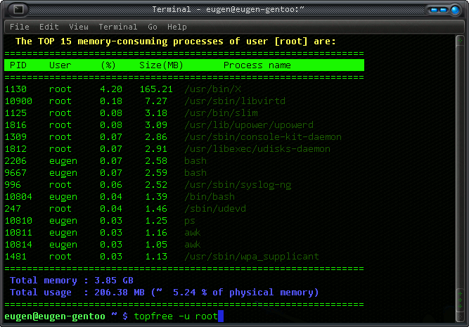Click PID 10810 in the list
Screen dimensions: 469x327
pyautogui.click(x=18, y=221)
